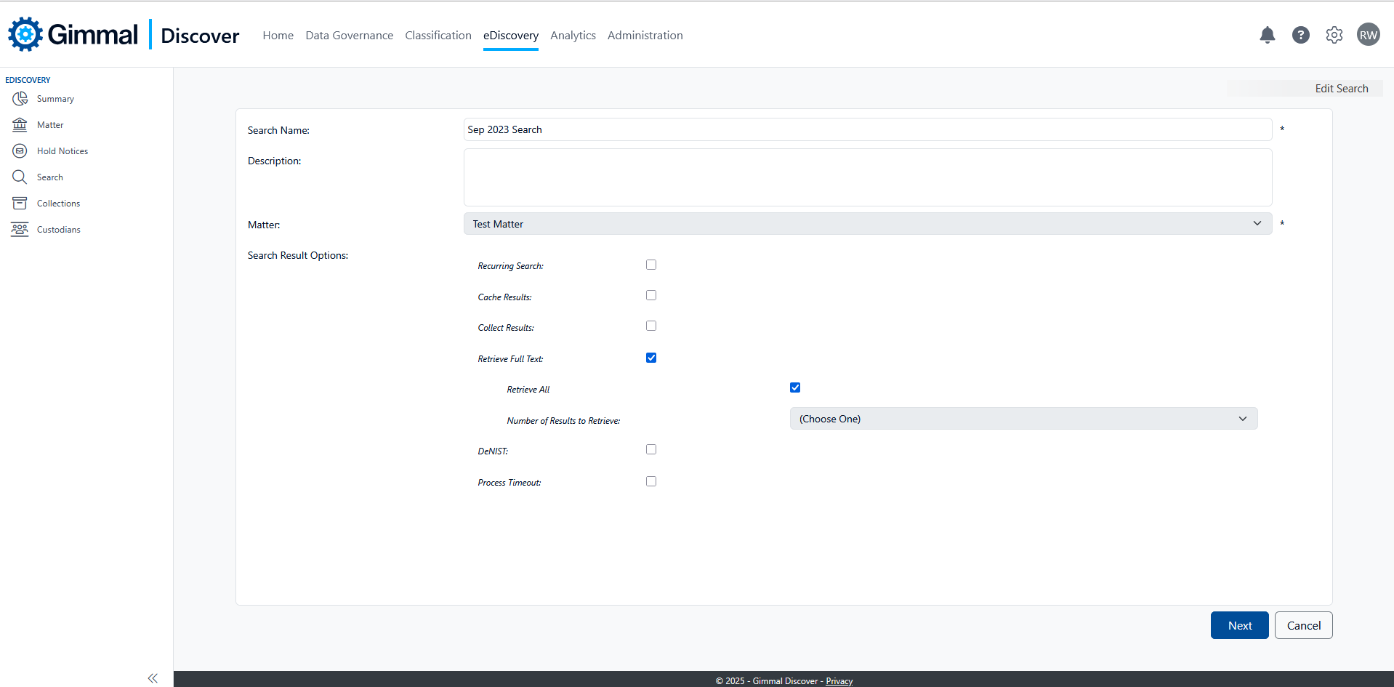Open the help question mark icon

tap(1300, 35)
